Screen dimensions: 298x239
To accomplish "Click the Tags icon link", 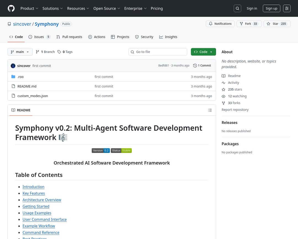I will [x=59, y=52].
